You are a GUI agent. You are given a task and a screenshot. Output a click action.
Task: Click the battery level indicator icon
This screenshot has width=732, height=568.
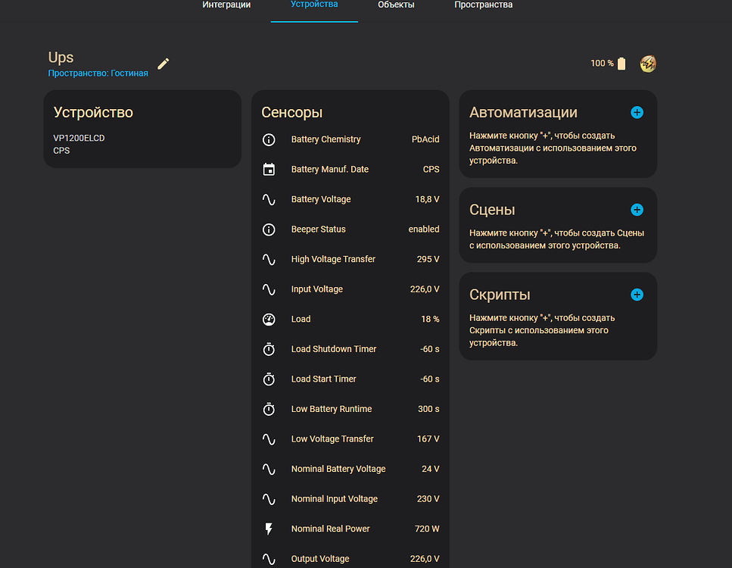(621, 64)
